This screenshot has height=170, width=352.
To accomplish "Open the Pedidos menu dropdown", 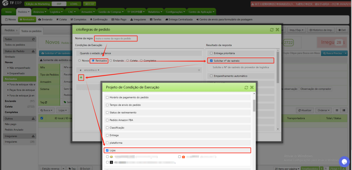I will tap(24, 12).
